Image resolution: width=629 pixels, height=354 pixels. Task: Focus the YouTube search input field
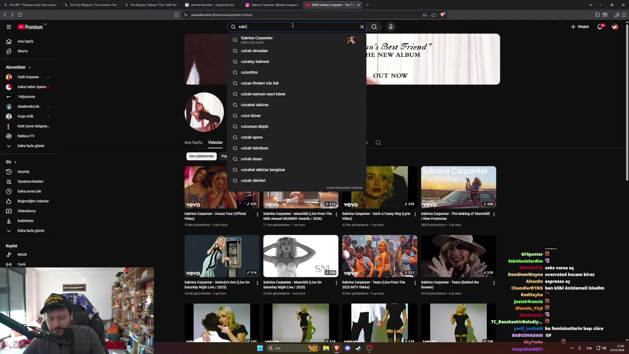297,27
